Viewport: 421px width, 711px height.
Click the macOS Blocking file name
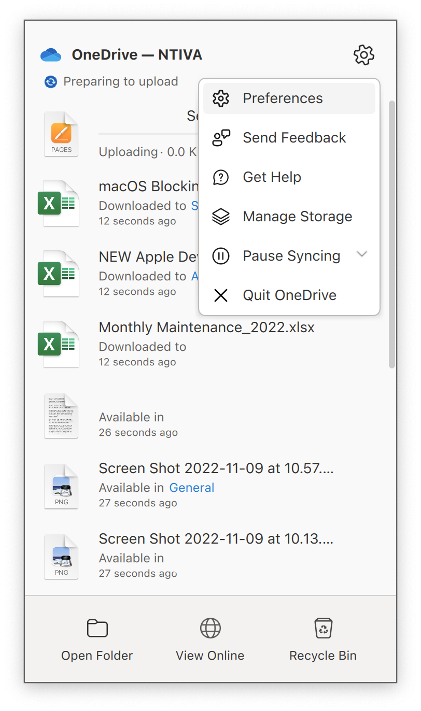tap(149, 187)
